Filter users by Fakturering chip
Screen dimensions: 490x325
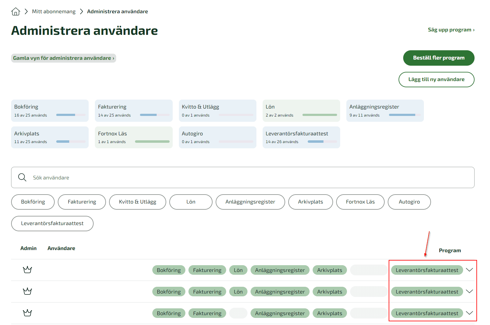[x=82, y=202]
